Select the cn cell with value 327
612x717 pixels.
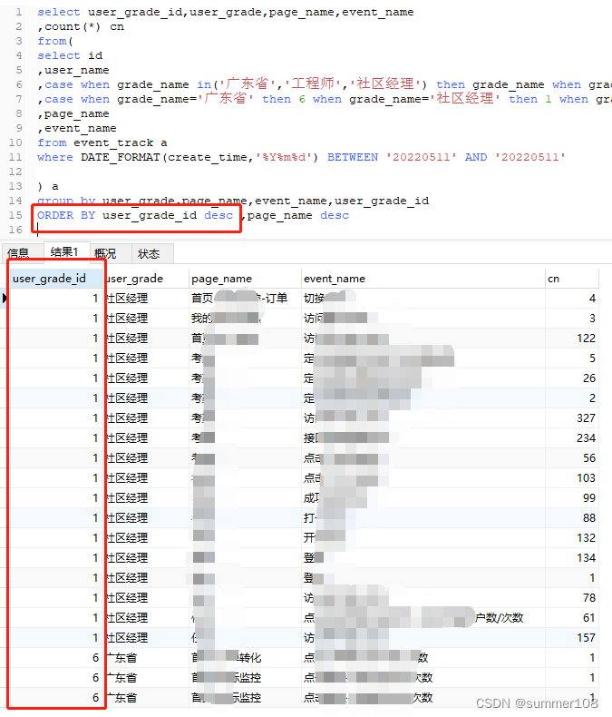tap(572, 417)
